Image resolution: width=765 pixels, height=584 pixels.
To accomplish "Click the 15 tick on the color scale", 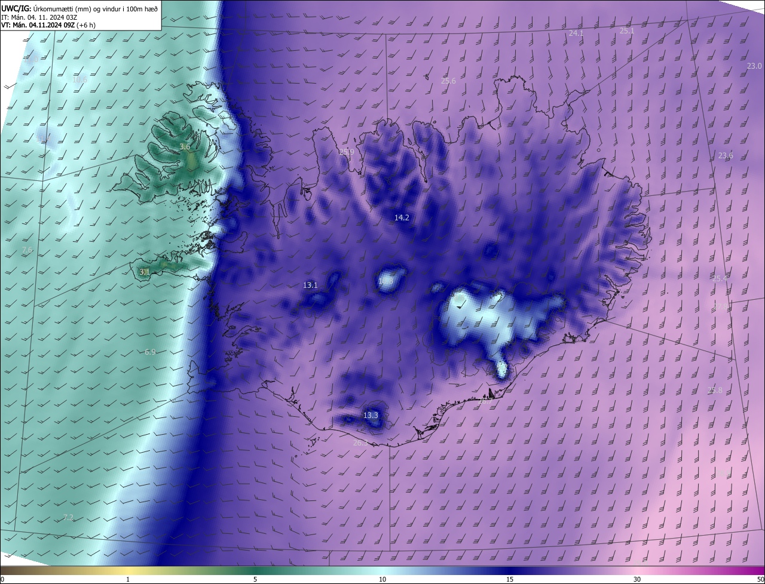I will pyautogui.click(x=510, y=579).
